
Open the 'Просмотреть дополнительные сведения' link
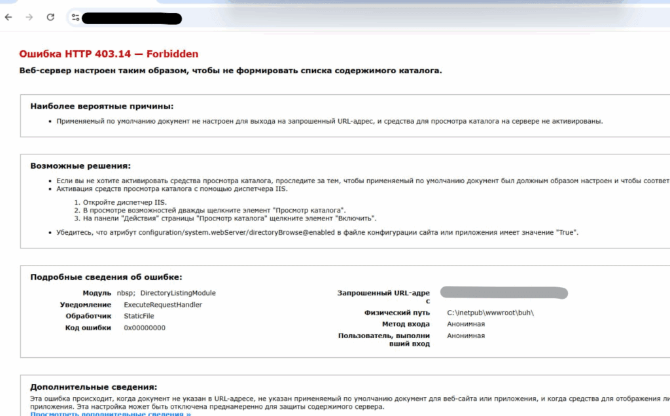point(111,413)
